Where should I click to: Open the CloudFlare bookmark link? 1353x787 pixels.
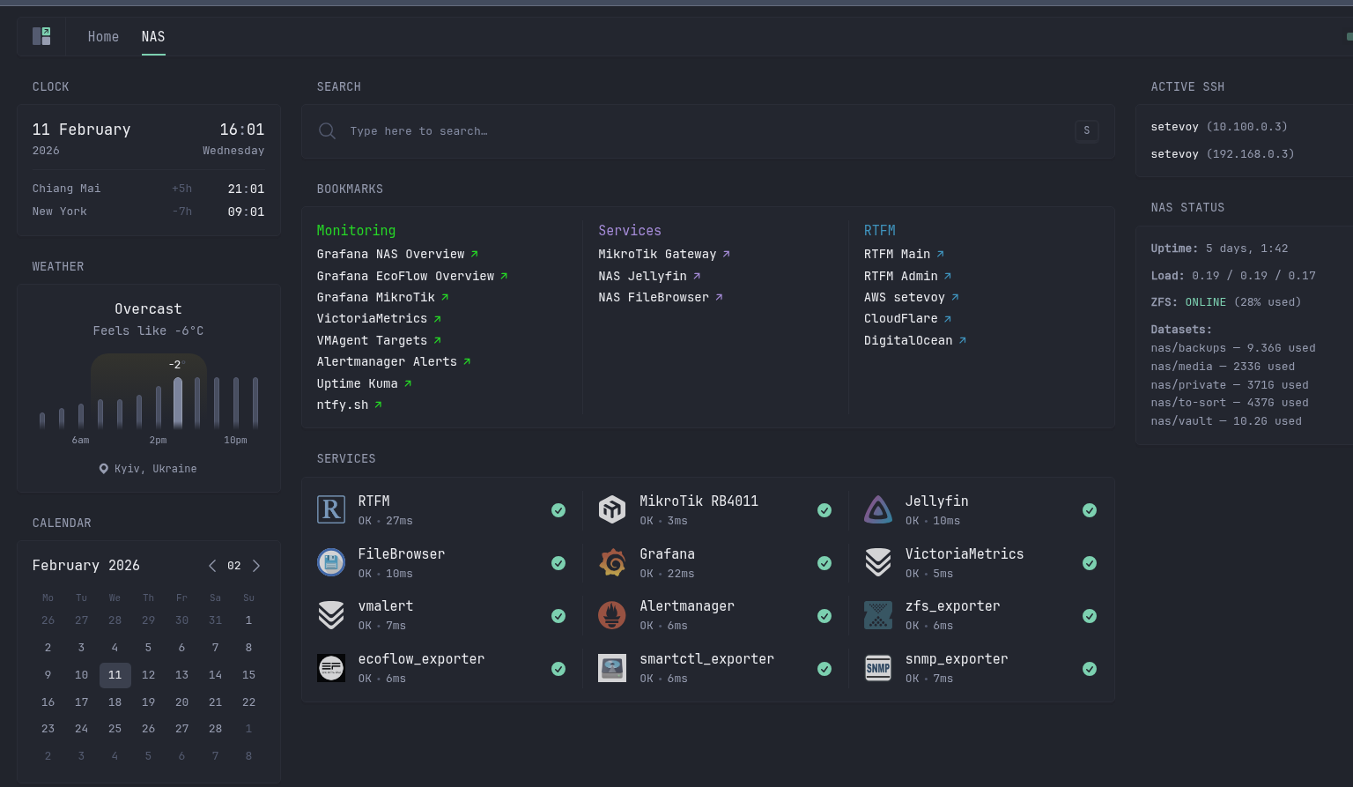tap(901, 318)
